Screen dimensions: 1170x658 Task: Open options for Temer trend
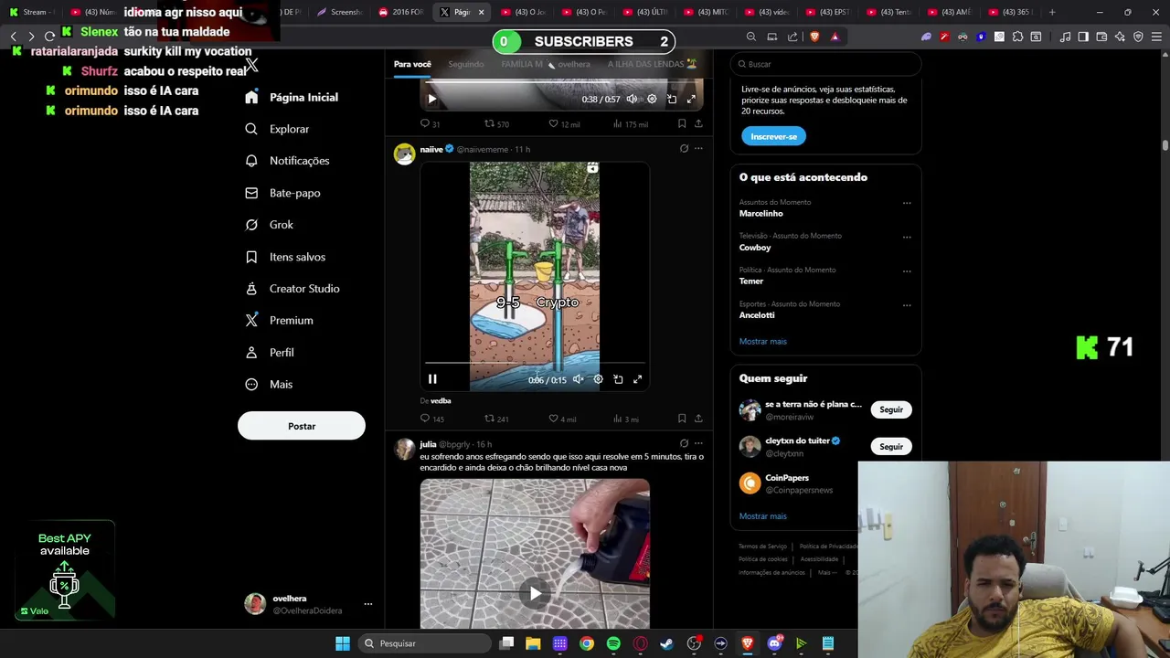tap(907, 271)
